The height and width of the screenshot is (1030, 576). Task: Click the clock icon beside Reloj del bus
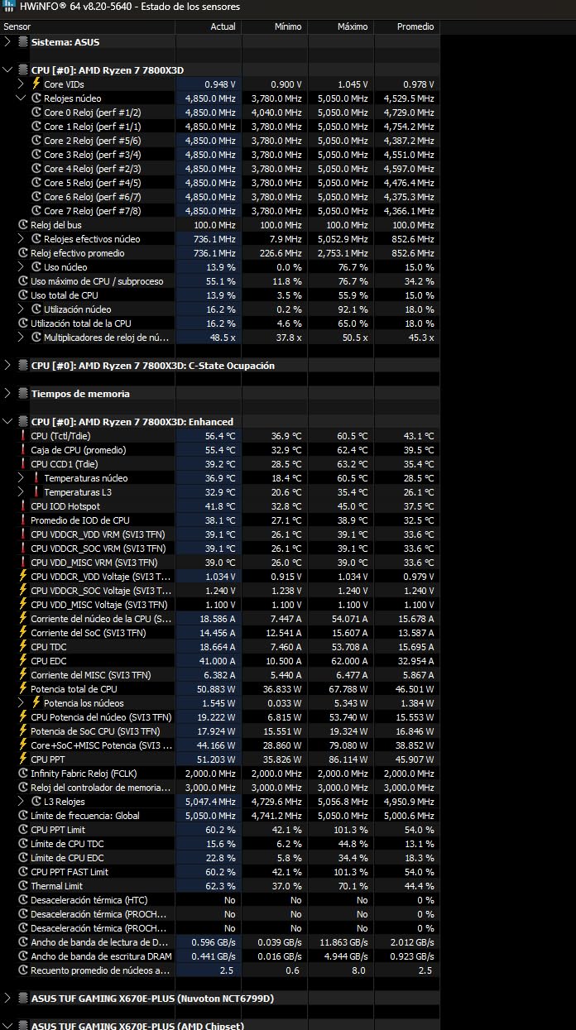(x=23, y=224)
